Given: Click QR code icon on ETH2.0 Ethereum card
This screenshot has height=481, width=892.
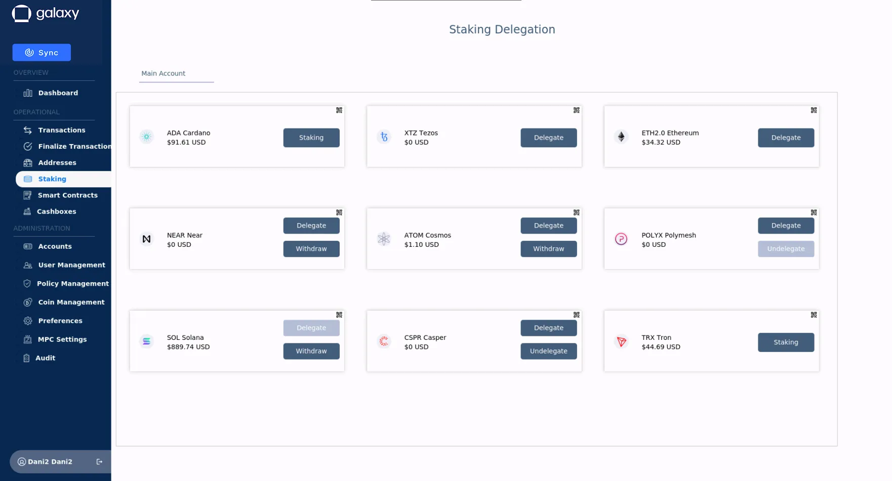Looking at the screenshot, I should coord(814,110).
